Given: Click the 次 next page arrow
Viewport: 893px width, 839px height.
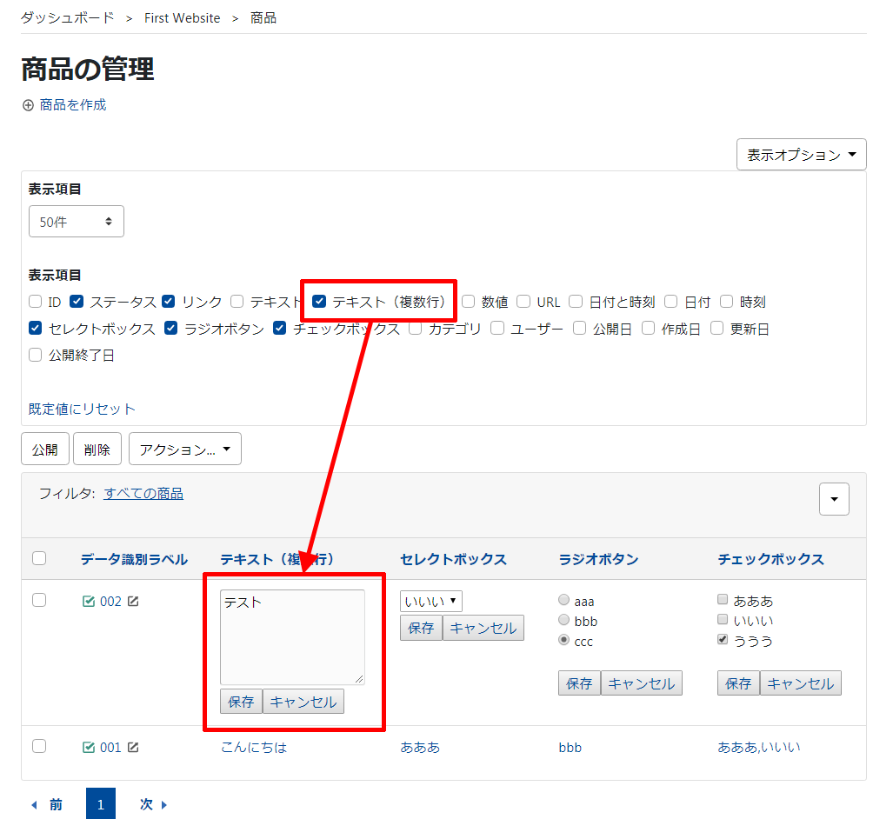Looking at the screenshot, I should click(164, 805).
